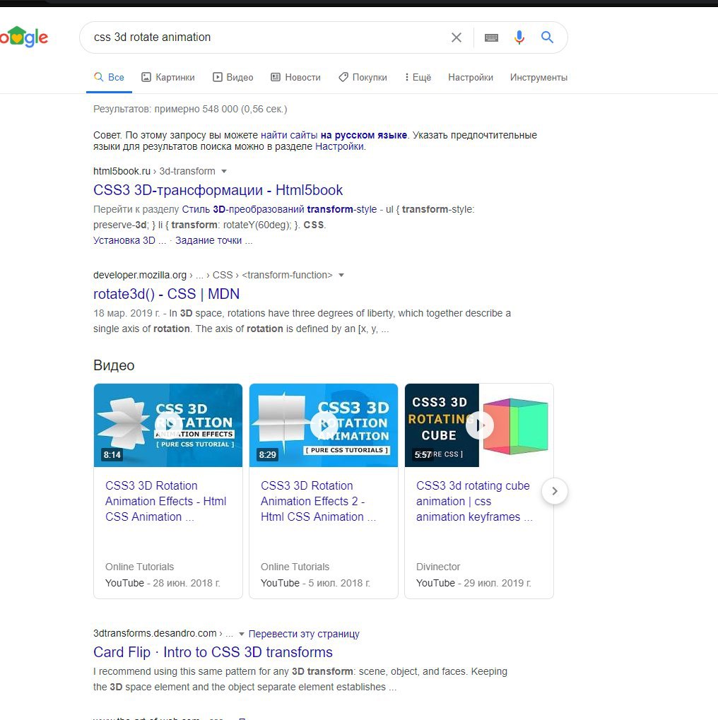This screenshot has width=718, height=720.
Task: Play the CSS 3D Rotation 8:14 video thumbnail
Action: 168,425
